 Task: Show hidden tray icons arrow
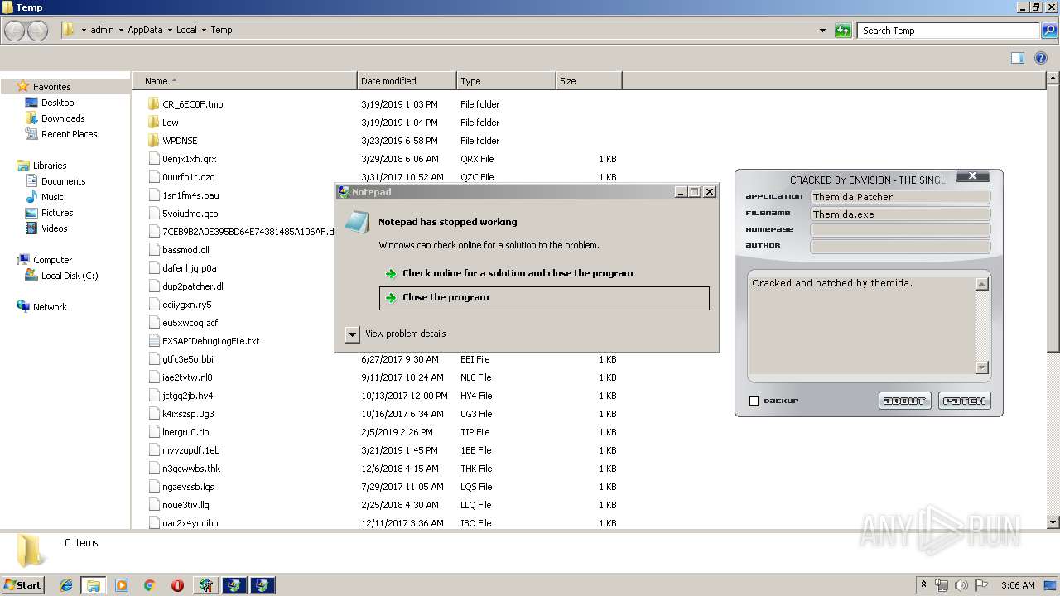coord(924,585)
